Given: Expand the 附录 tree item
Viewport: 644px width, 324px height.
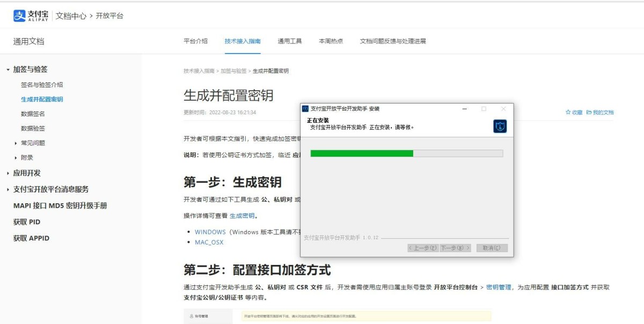Looking at the screenshot, I should tap(16, 158).
